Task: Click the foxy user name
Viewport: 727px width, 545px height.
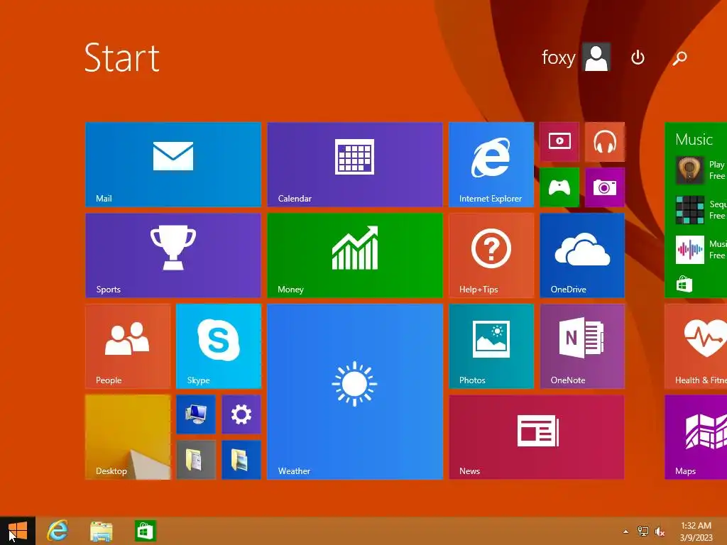Action: (x=558, y=57)
